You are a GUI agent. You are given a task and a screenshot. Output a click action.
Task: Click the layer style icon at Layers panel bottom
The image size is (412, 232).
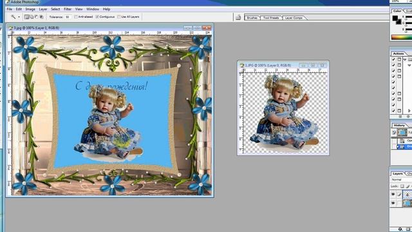[400, 229]
